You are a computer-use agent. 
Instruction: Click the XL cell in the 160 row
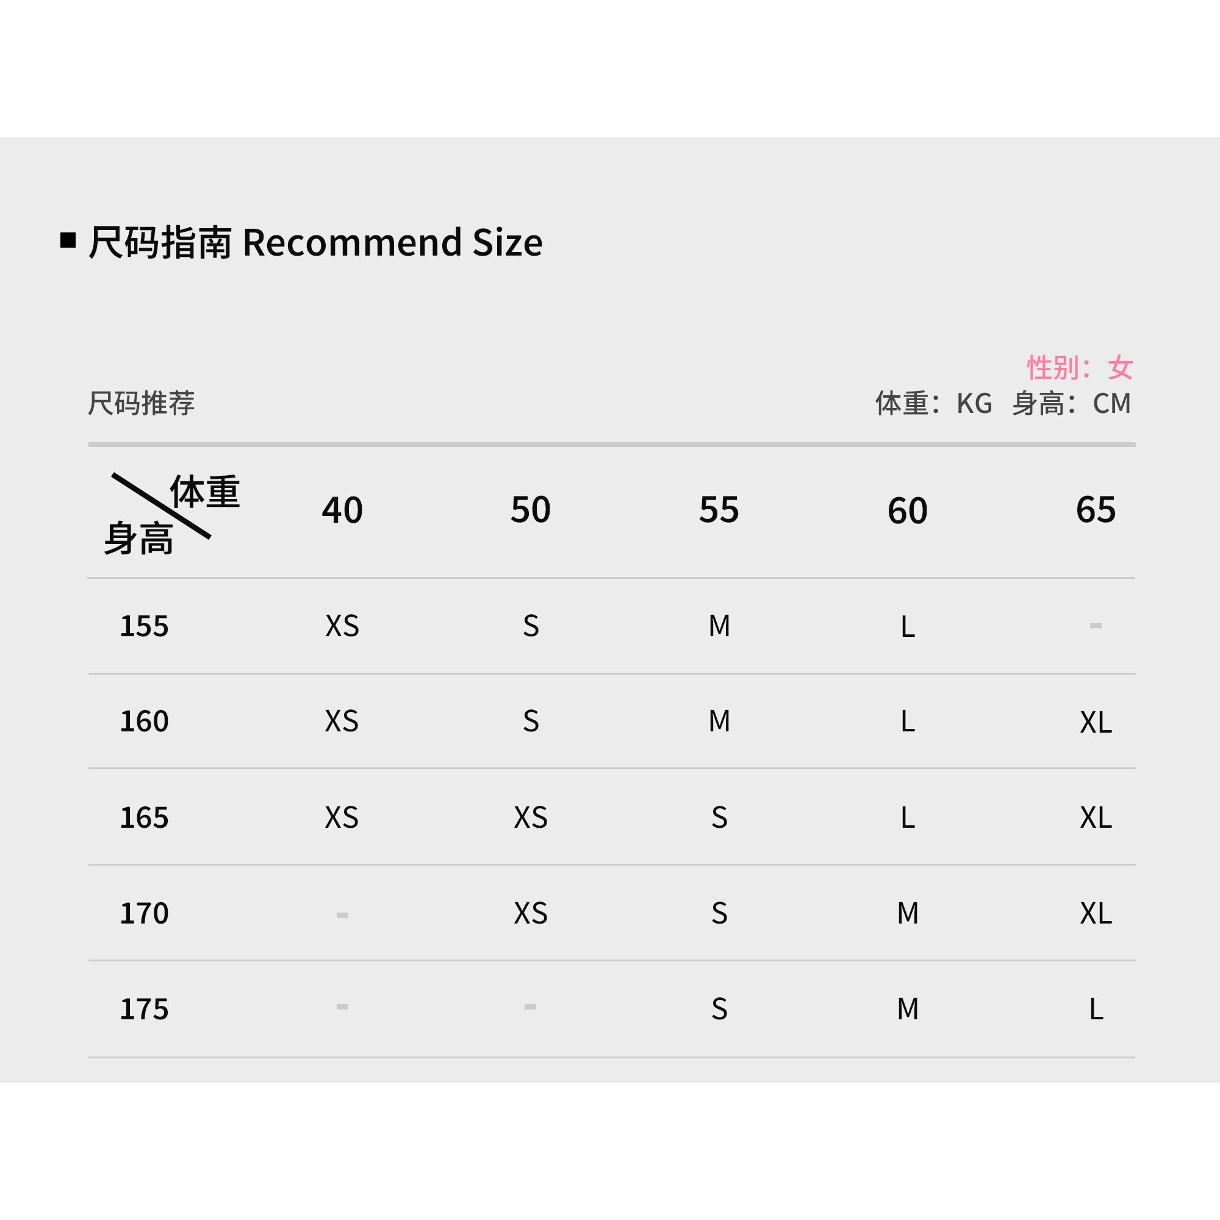(1096, 722)
